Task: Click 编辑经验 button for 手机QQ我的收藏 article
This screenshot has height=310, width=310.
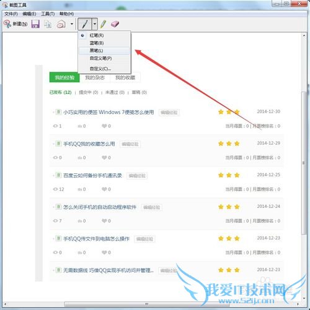Action: tap(130, 144)
